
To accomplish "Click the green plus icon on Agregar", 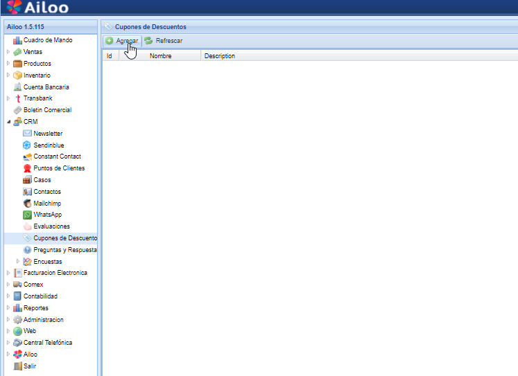I will pyautogui.click(x=110, y=41).
